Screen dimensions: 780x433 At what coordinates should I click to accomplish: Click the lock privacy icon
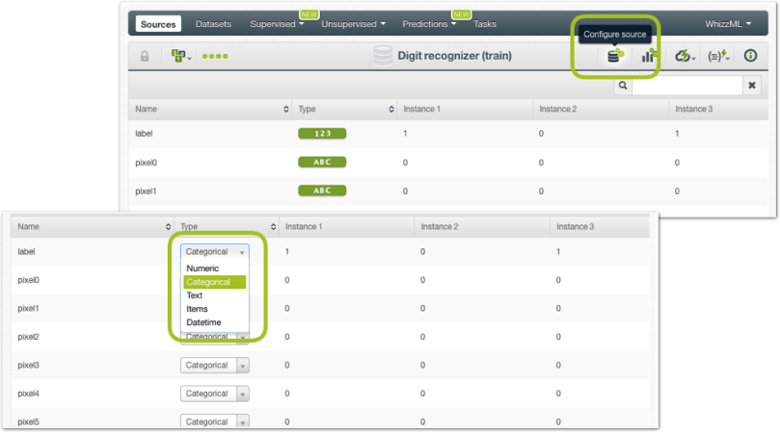(x=145, y=57)
